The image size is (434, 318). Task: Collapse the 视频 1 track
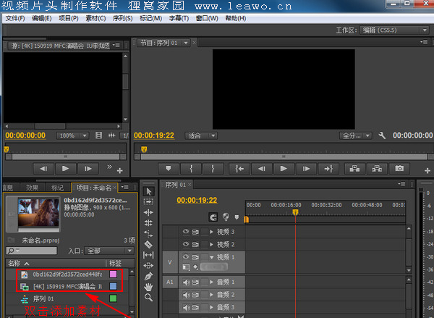coord(212,257)
